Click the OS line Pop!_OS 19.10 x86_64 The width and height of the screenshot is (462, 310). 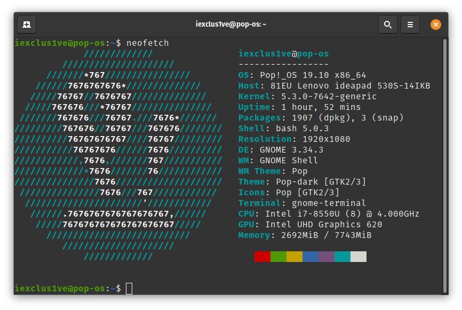click(302, 75)
